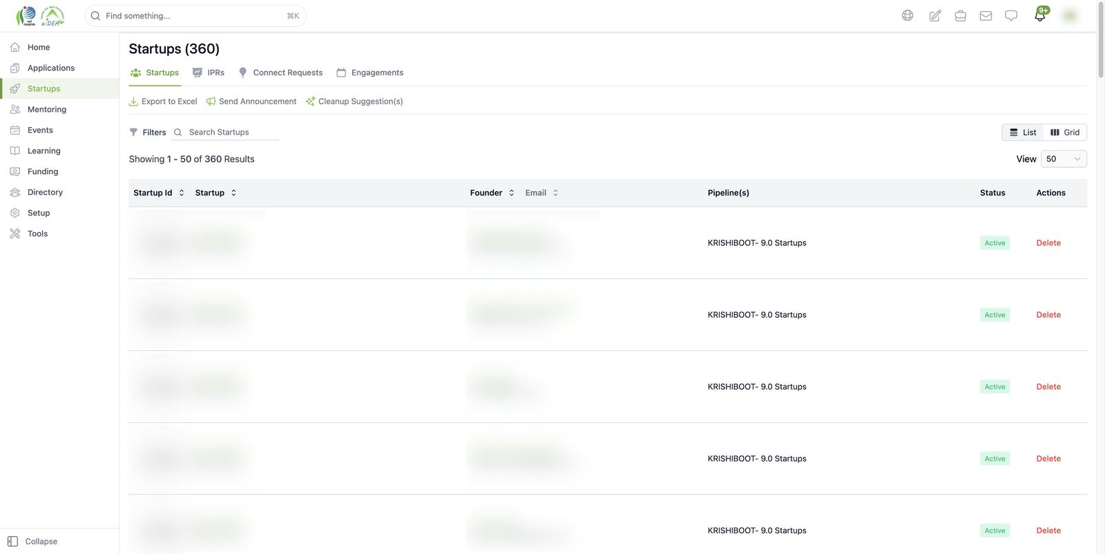Click the page vertical scrollbar
Image resolution: width=1105 pixels, height=554 pixels.
click(x=1101, y=41)
